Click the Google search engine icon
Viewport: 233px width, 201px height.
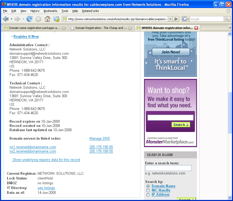(x=184, y=19)
